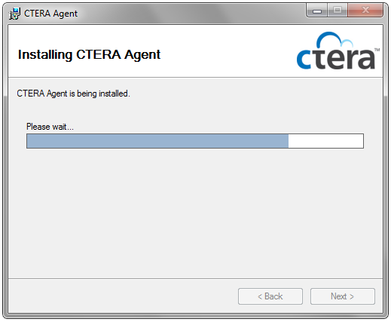391x322 pixels.
Task: Click the filled blue portion of progress bar
Action: [157, 141]
